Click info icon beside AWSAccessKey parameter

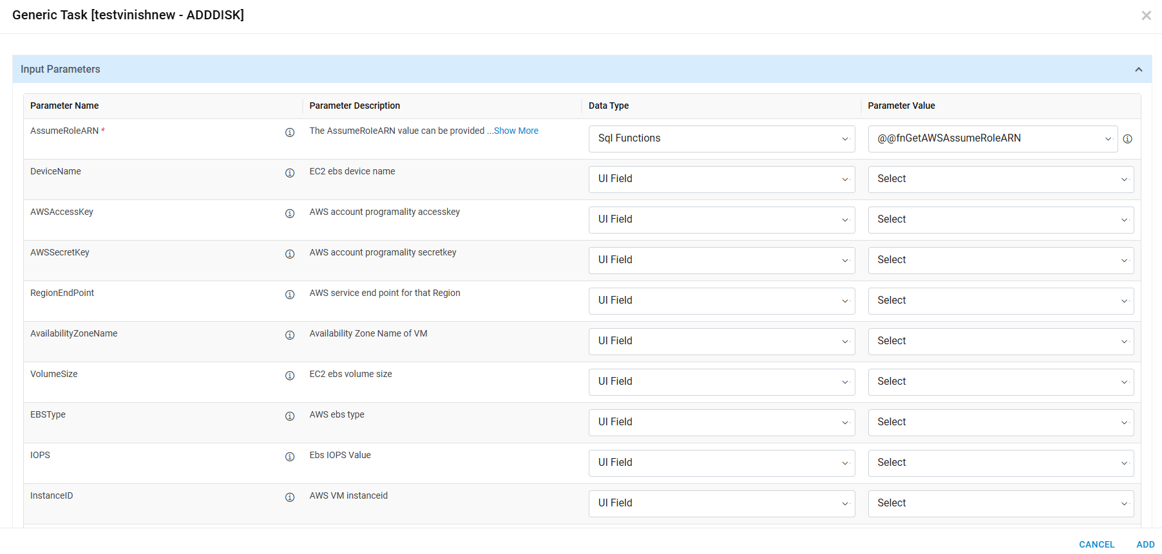[x=290, y=214]
